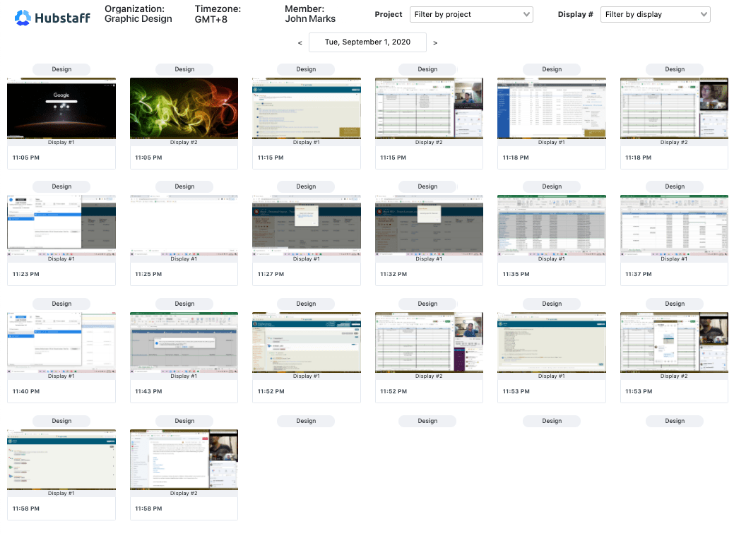Select the Design project label on the first screenshot

click(61, 69)
